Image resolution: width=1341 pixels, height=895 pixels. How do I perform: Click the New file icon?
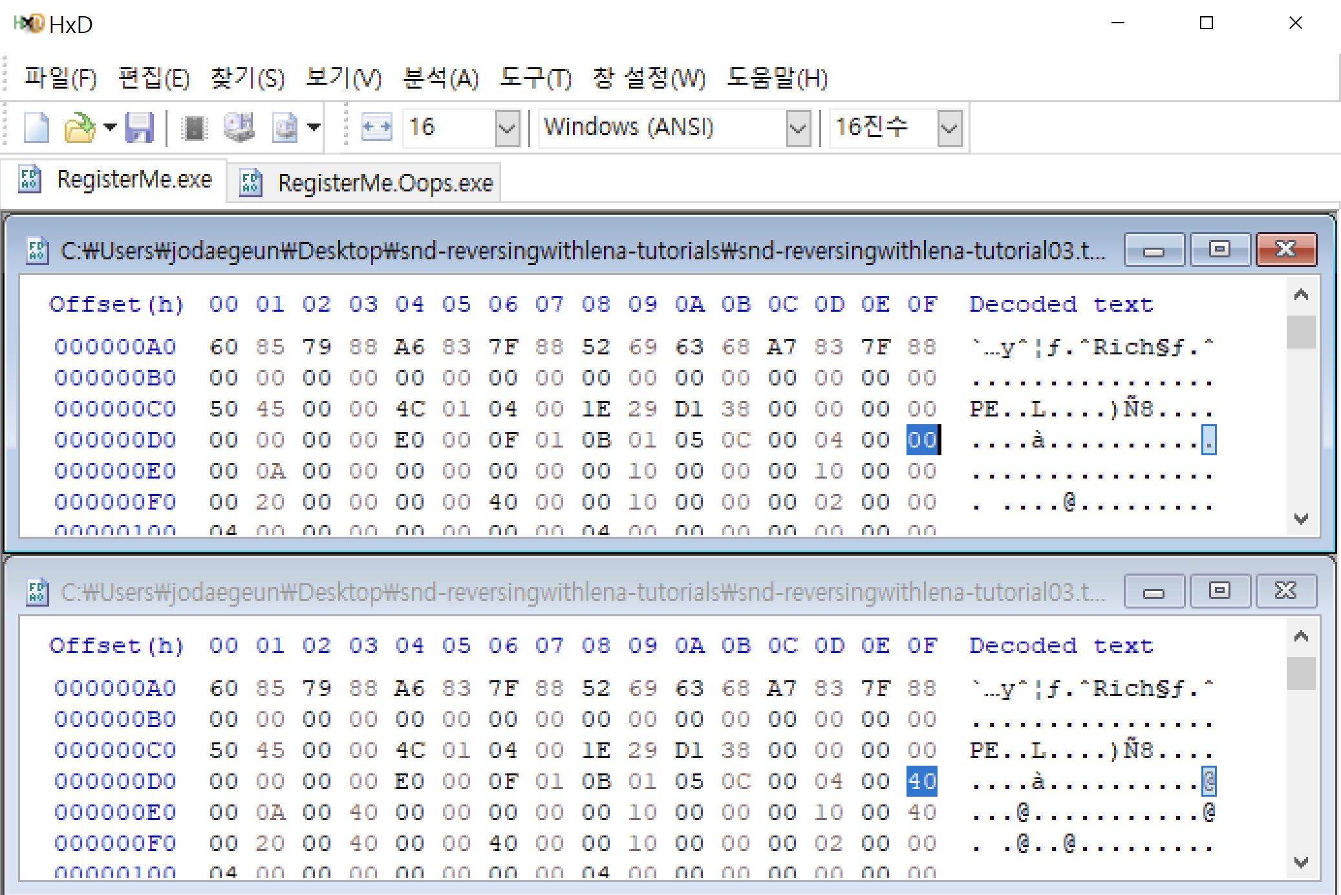36,127
